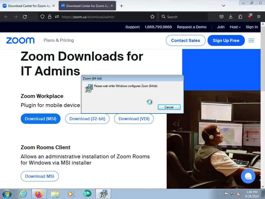Open the extensions puzzle icon
The image size is (265, 199).
[240, 17]
